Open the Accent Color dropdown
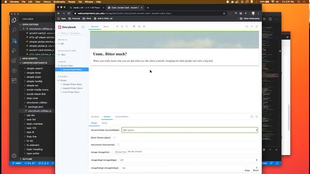Screen dimensions: 310x174 point(189,130)
